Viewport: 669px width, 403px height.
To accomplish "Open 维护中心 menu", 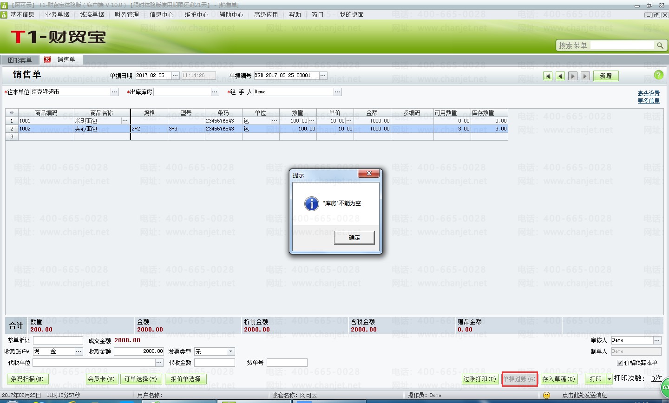I will [197, 14].
